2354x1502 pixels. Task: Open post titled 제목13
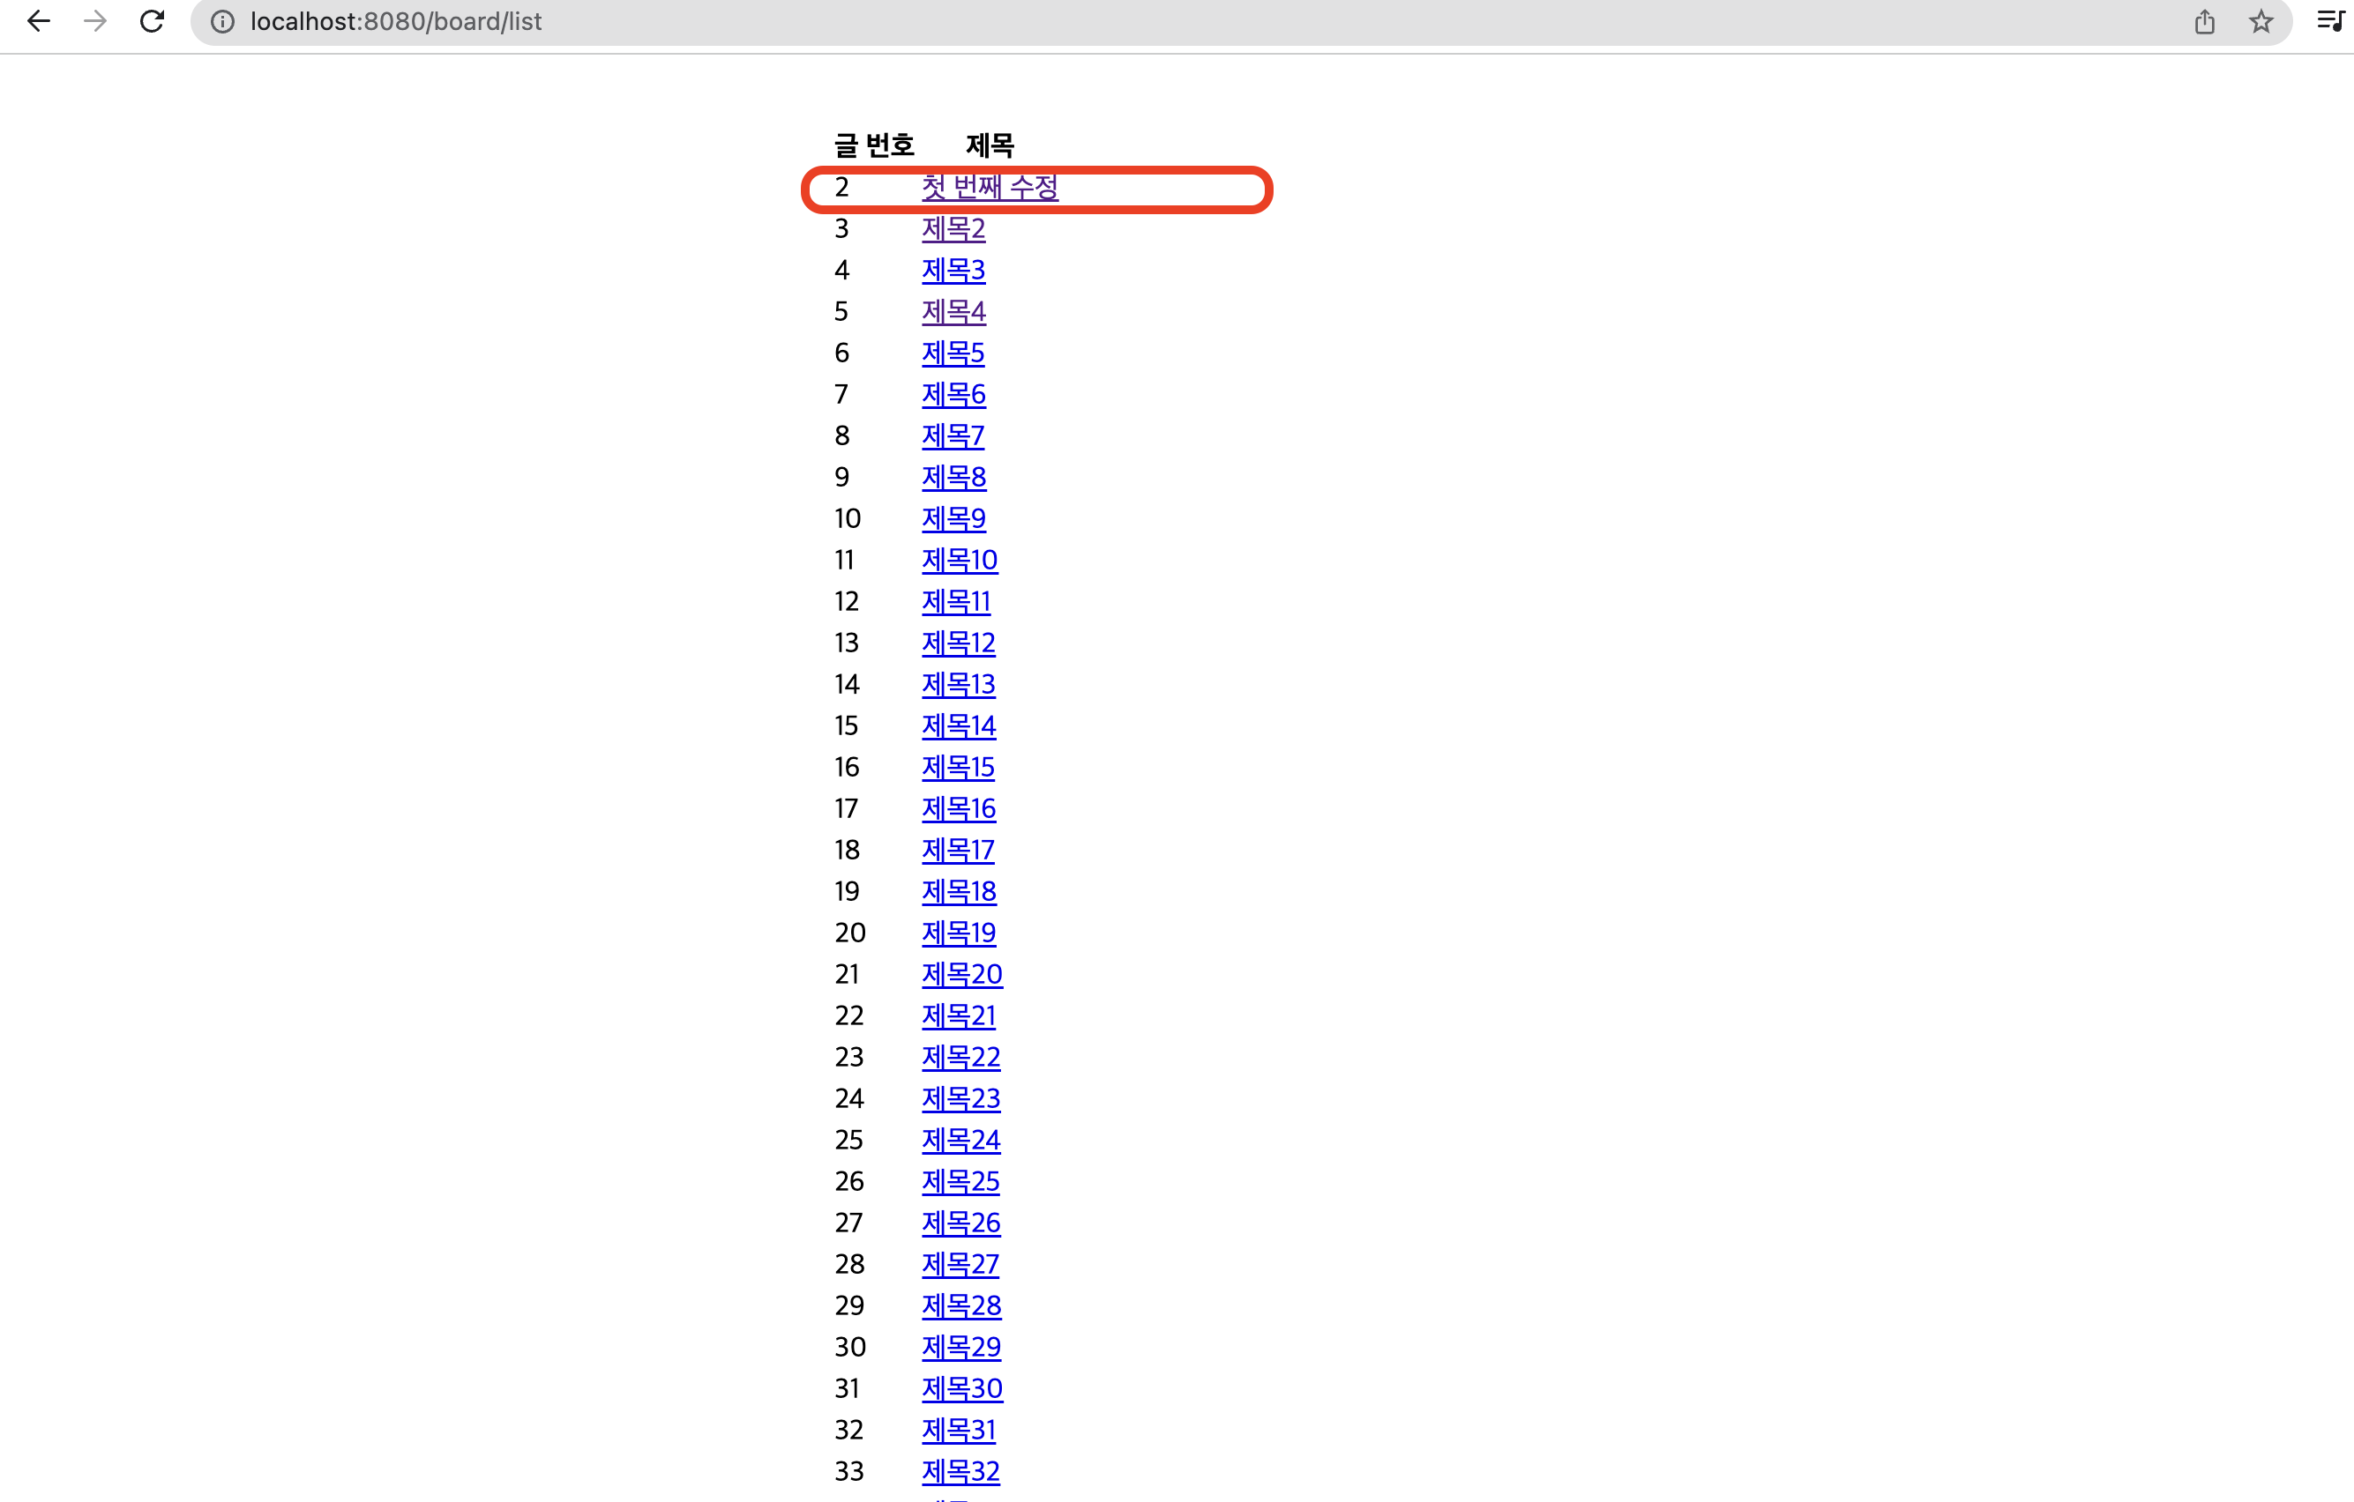[x=958, y=684]
